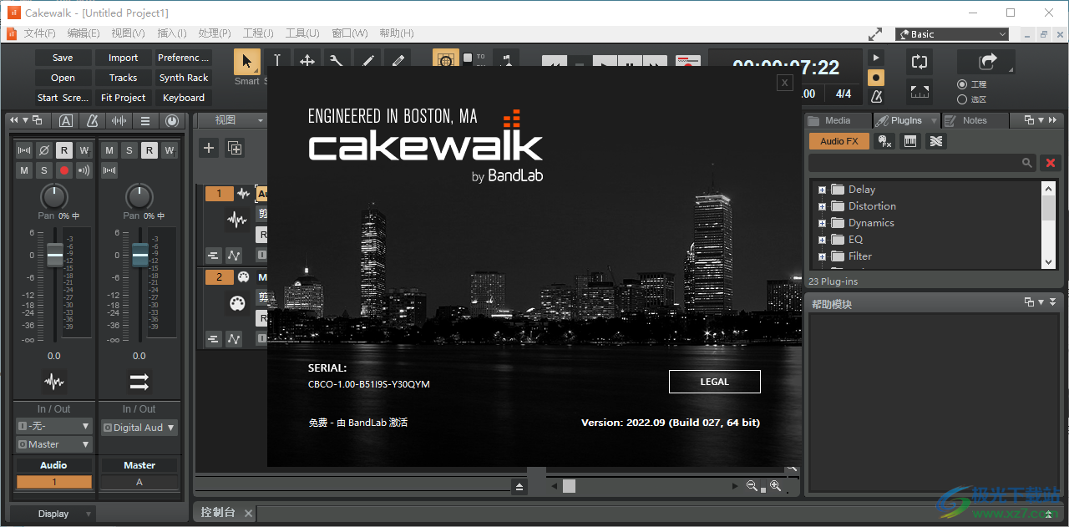This screenshot has width=1069, height=527.
Task: Set loop points to selection icon
Action: [x=920, y=91]
